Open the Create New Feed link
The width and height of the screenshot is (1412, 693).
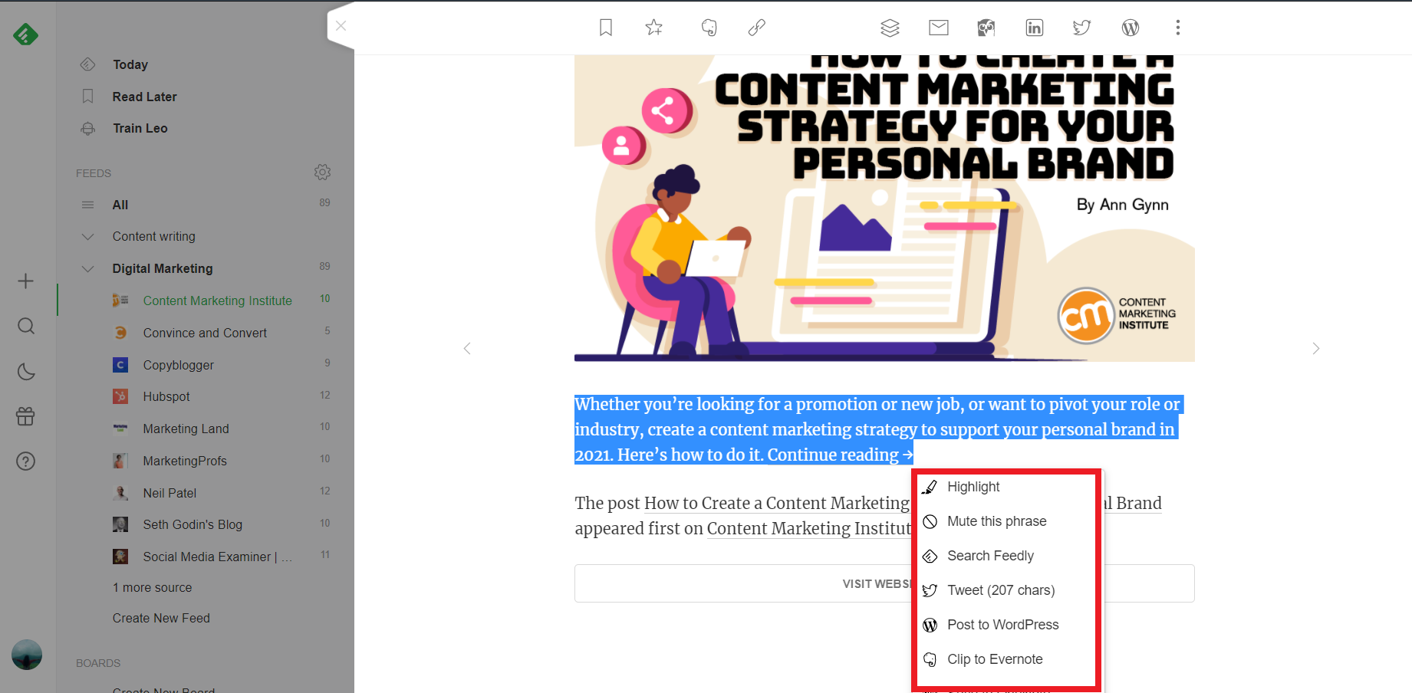tap(161, 618)
